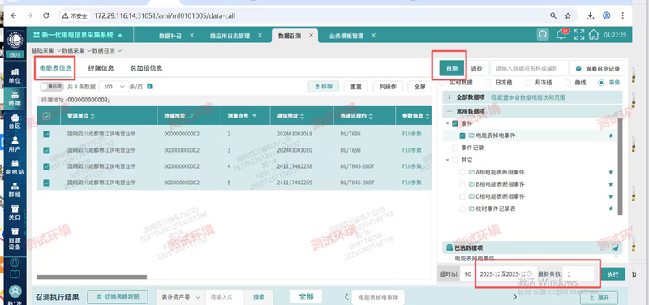Click the table horizontal scrollbar
This screenshot has height=305, width=649.
pyautogui.click(x=92, y=277)
